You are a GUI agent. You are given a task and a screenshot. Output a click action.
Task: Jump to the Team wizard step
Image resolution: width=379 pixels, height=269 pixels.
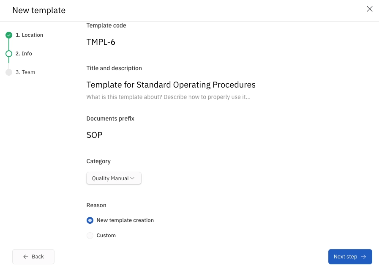(x=25, y=72)
